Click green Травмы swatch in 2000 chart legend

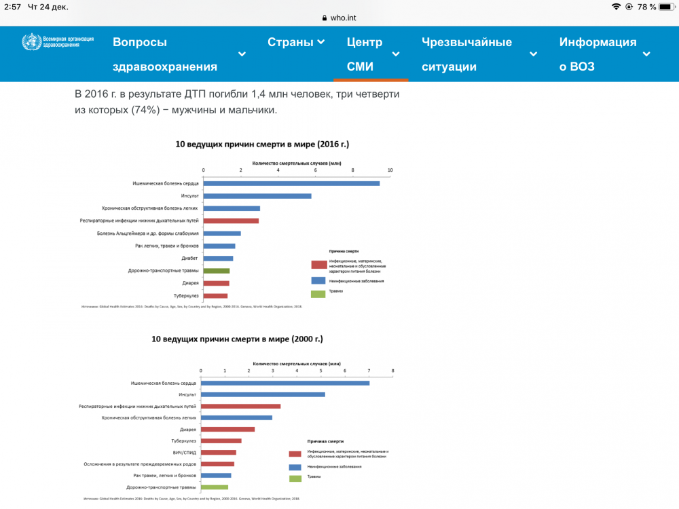295,478
